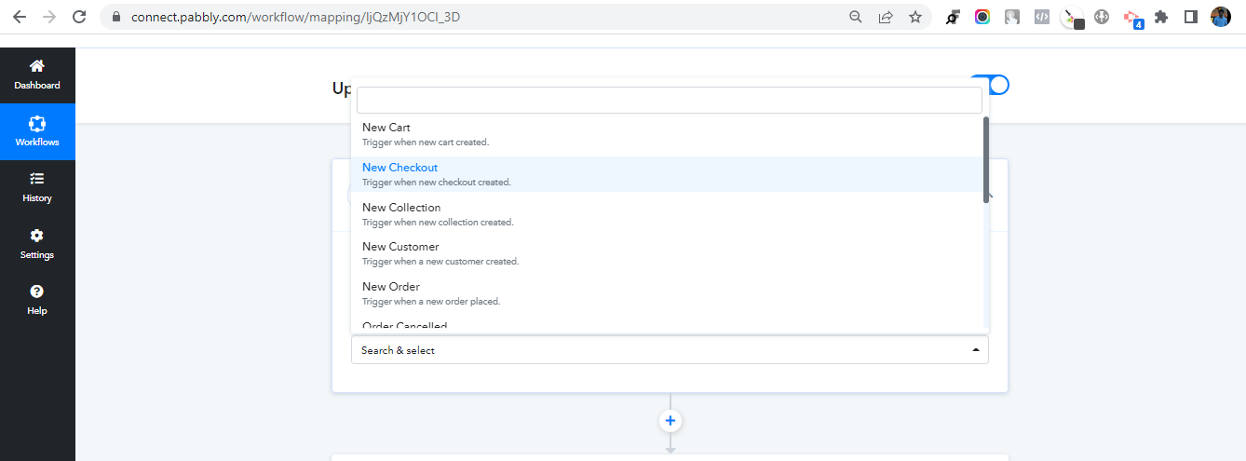Image resolution: width=1246 pixels, height=461 pixels.
Task: Open the font finder extension
Action: pos(953,17)
